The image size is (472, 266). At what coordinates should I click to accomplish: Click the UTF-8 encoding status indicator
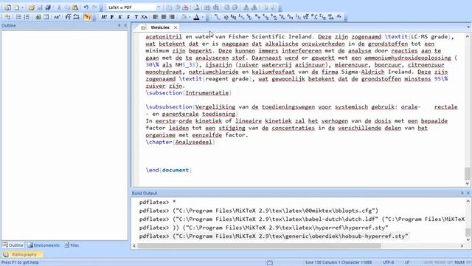(389, 262)
